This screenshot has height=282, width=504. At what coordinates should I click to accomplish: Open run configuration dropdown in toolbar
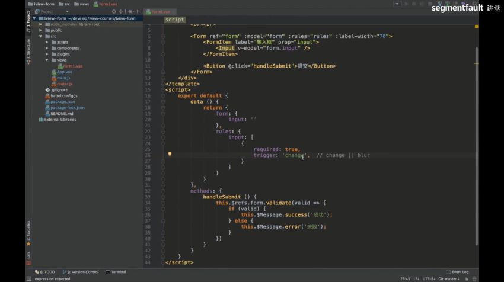point(397,4)
